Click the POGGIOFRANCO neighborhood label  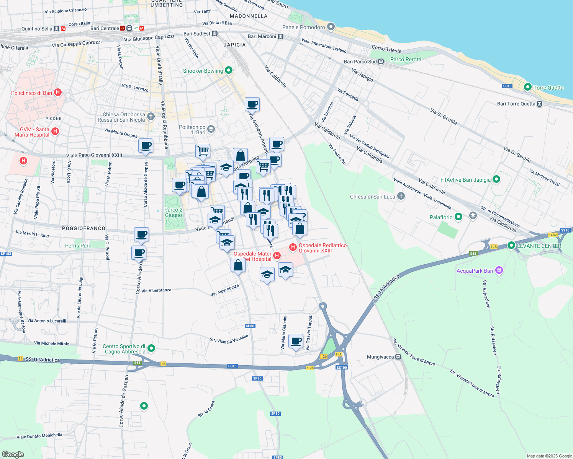(x=84, y=228)
